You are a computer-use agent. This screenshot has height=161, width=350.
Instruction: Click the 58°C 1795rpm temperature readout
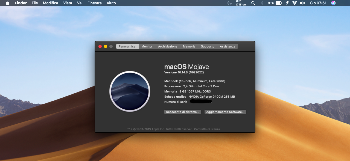(241, 3)
